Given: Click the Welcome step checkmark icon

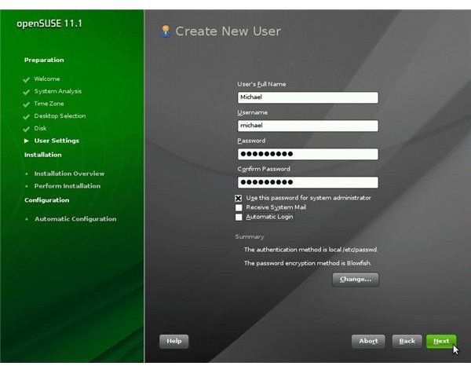Looking at the screenshot, I should tap(27, 79).
